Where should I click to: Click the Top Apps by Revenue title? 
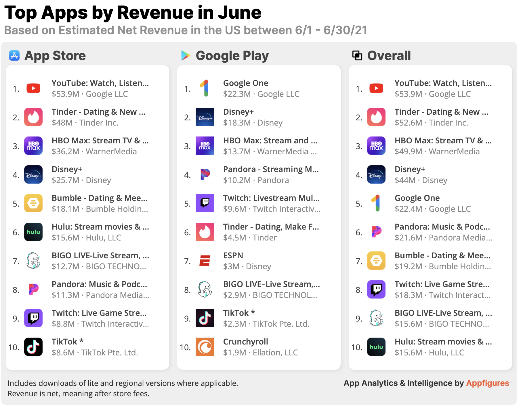point(133,12)
